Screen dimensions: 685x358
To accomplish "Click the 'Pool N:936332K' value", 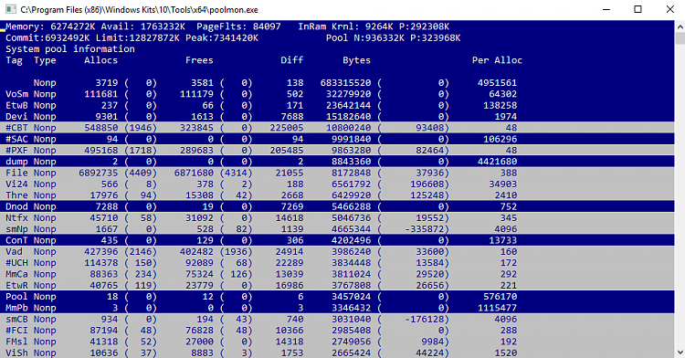I will click(365, 38).
